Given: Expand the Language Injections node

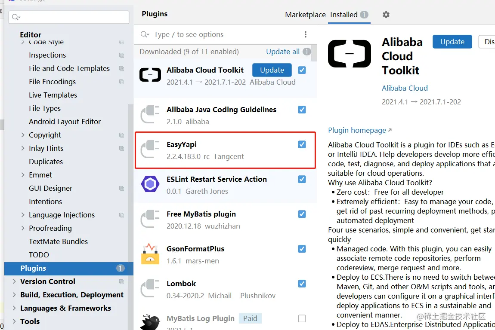Looking at the screenshot, I should [x=23, y=215].
